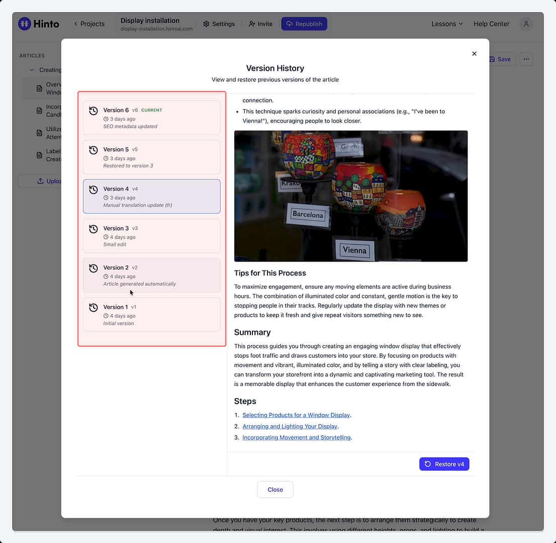Click the 'Summary' heading
The height and width of the screenshot is (543, 556).
252,332
